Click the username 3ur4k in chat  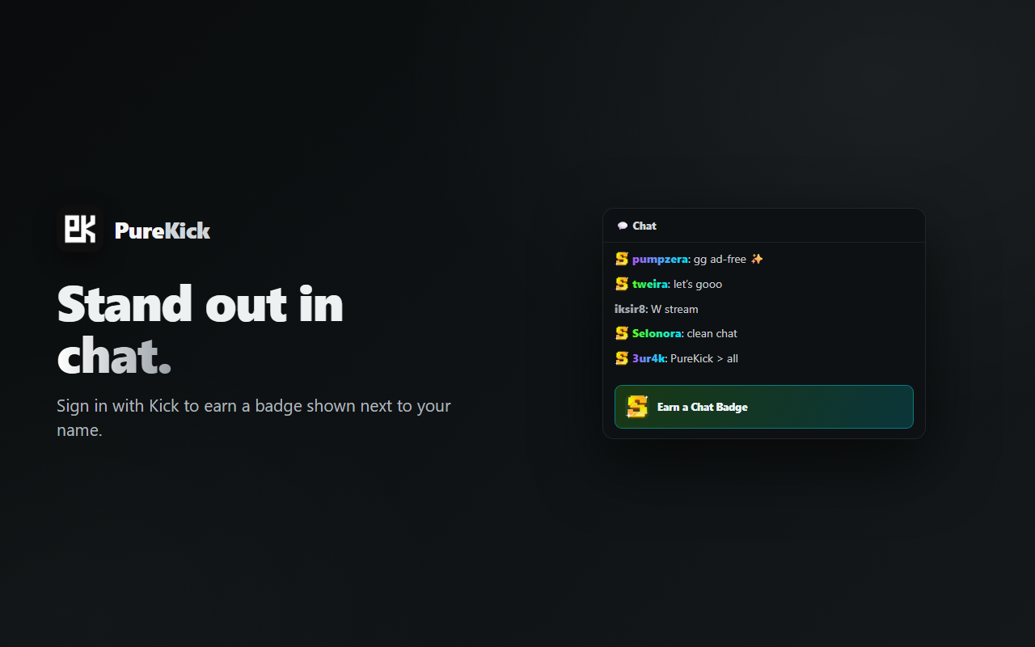point(648,358)
